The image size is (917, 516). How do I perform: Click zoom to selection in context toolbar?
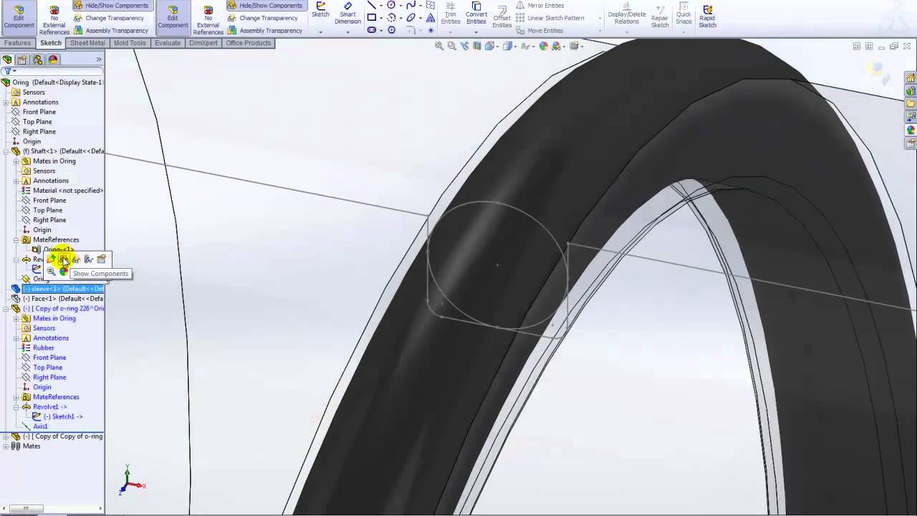(52, 272)
